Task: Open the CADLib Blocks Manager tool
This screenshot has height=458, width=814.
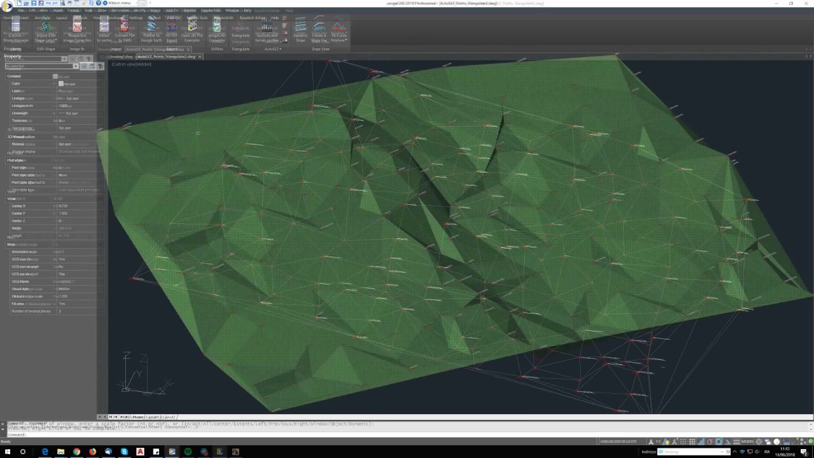Action: tap(15, 32)
